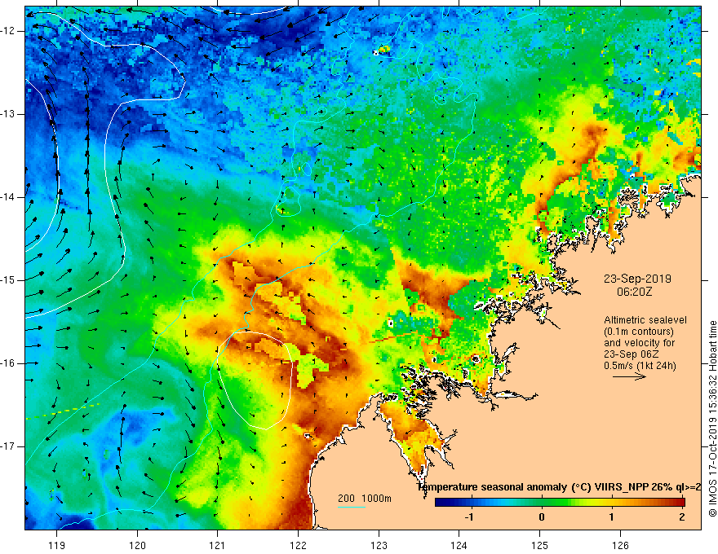Click the 1 colorbar tick label

(x=611, y=517)
